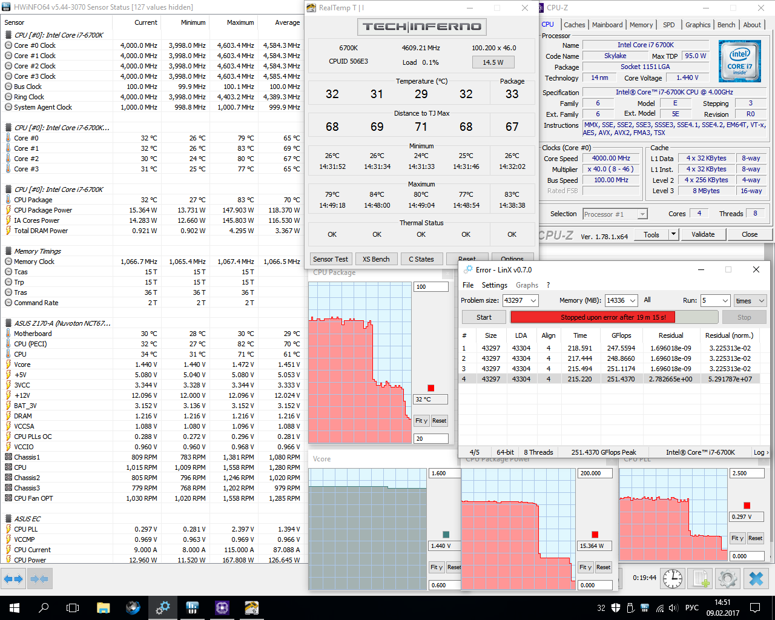Screen dimensions: 775x620
Task: Open the blue globe browser taskbar icon
Action: (133, 607)
